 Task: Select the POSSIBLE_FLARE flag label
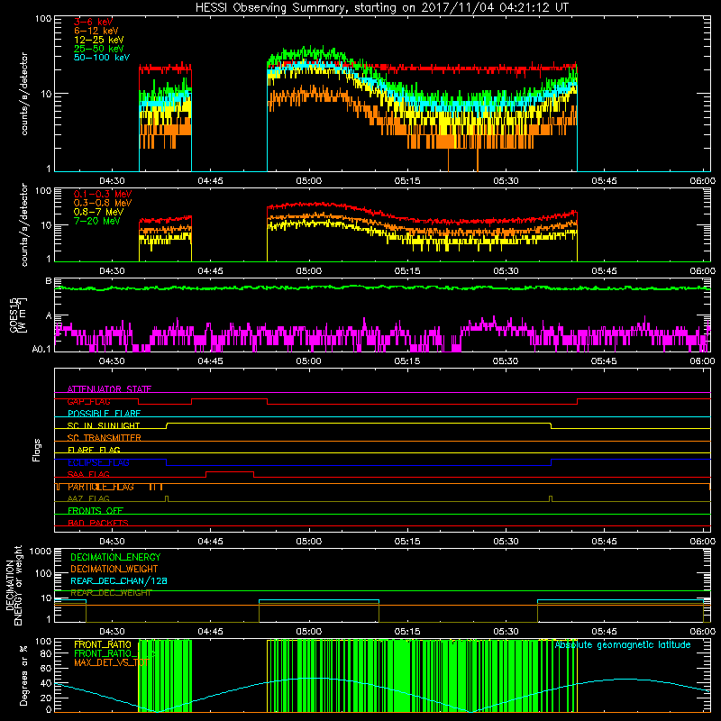104,414
